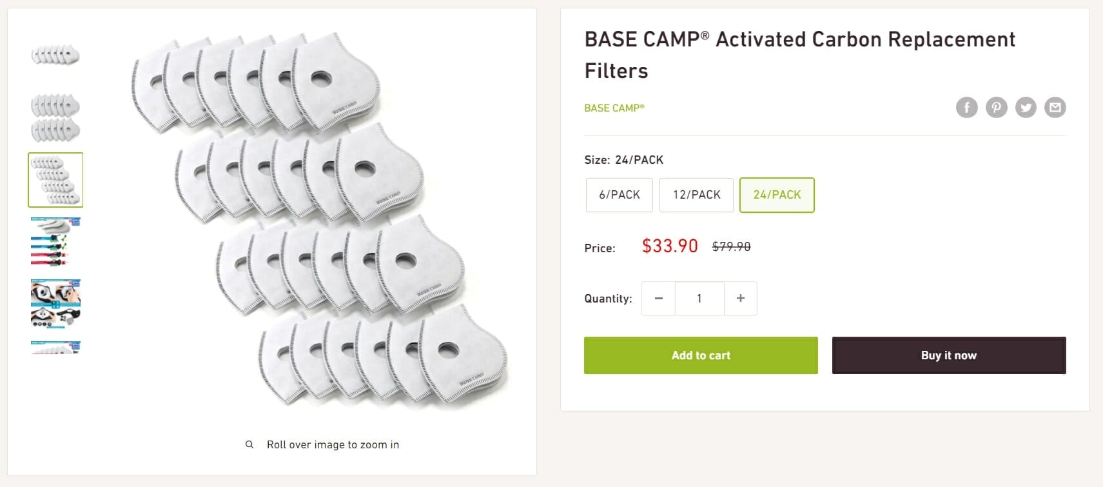Viewport: 1103px width, 487px height.
Task: View the mask packaging thumbnail
Action: click(x=55, y=303)
